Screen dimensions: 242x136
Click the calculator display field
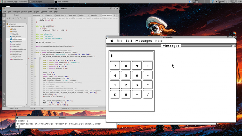click(131, 56)
